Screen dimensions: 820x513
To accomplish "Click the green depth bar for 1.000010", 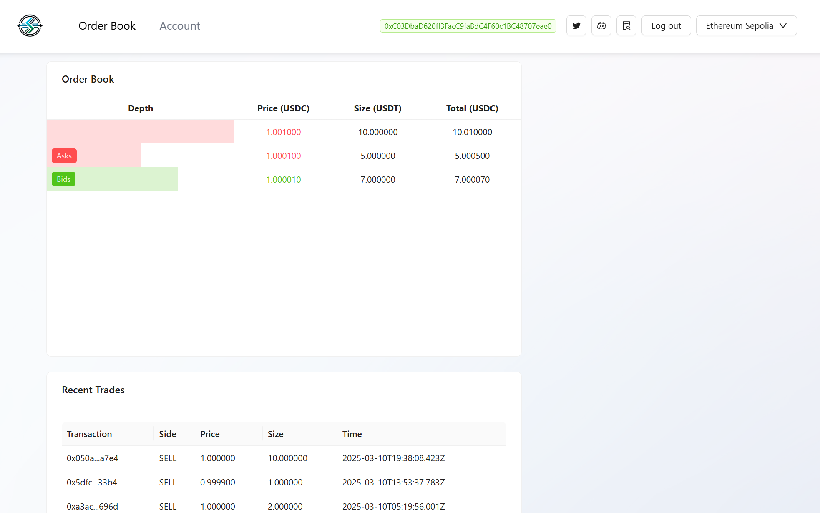I will click(112, 179).
